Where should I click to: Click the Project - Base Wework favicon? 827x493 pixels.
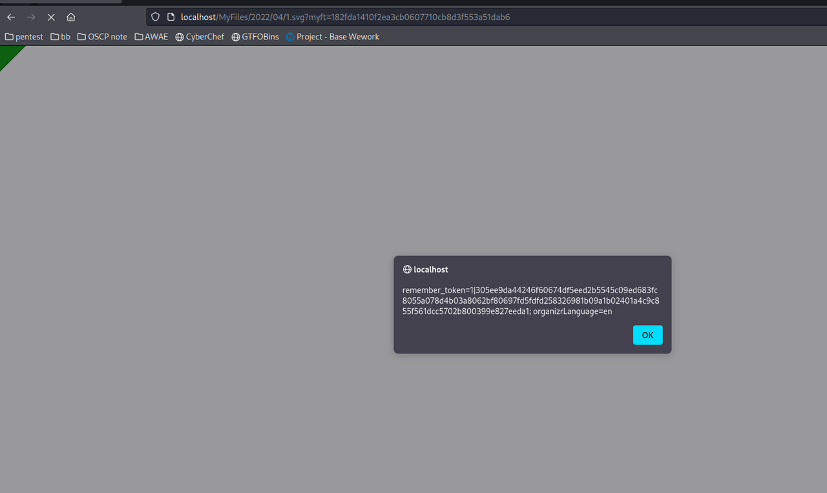[289, 37]
